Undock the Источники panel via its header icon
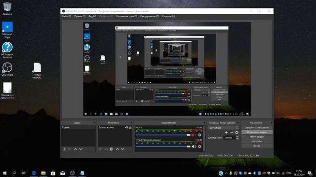 point(131,122)
